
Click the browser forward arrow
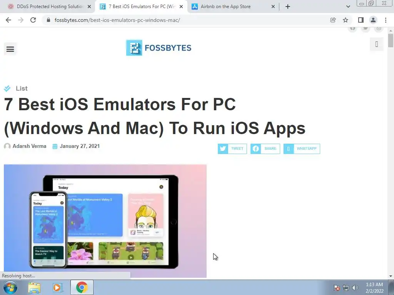pyautogui.click(x=21, y=20)
